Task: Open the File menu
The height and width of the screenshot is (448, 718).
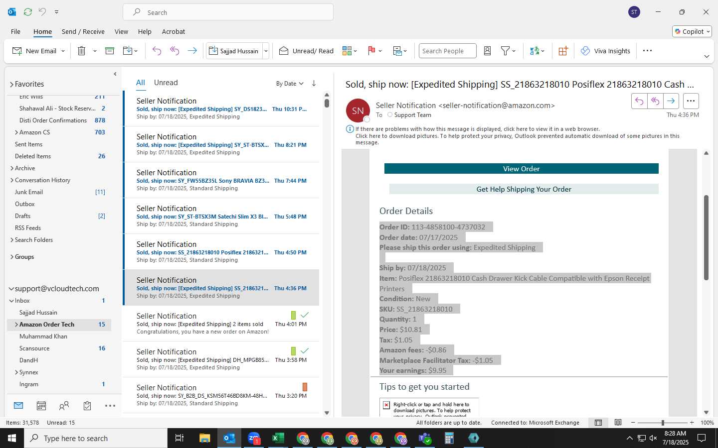Action: click(15, 31)
